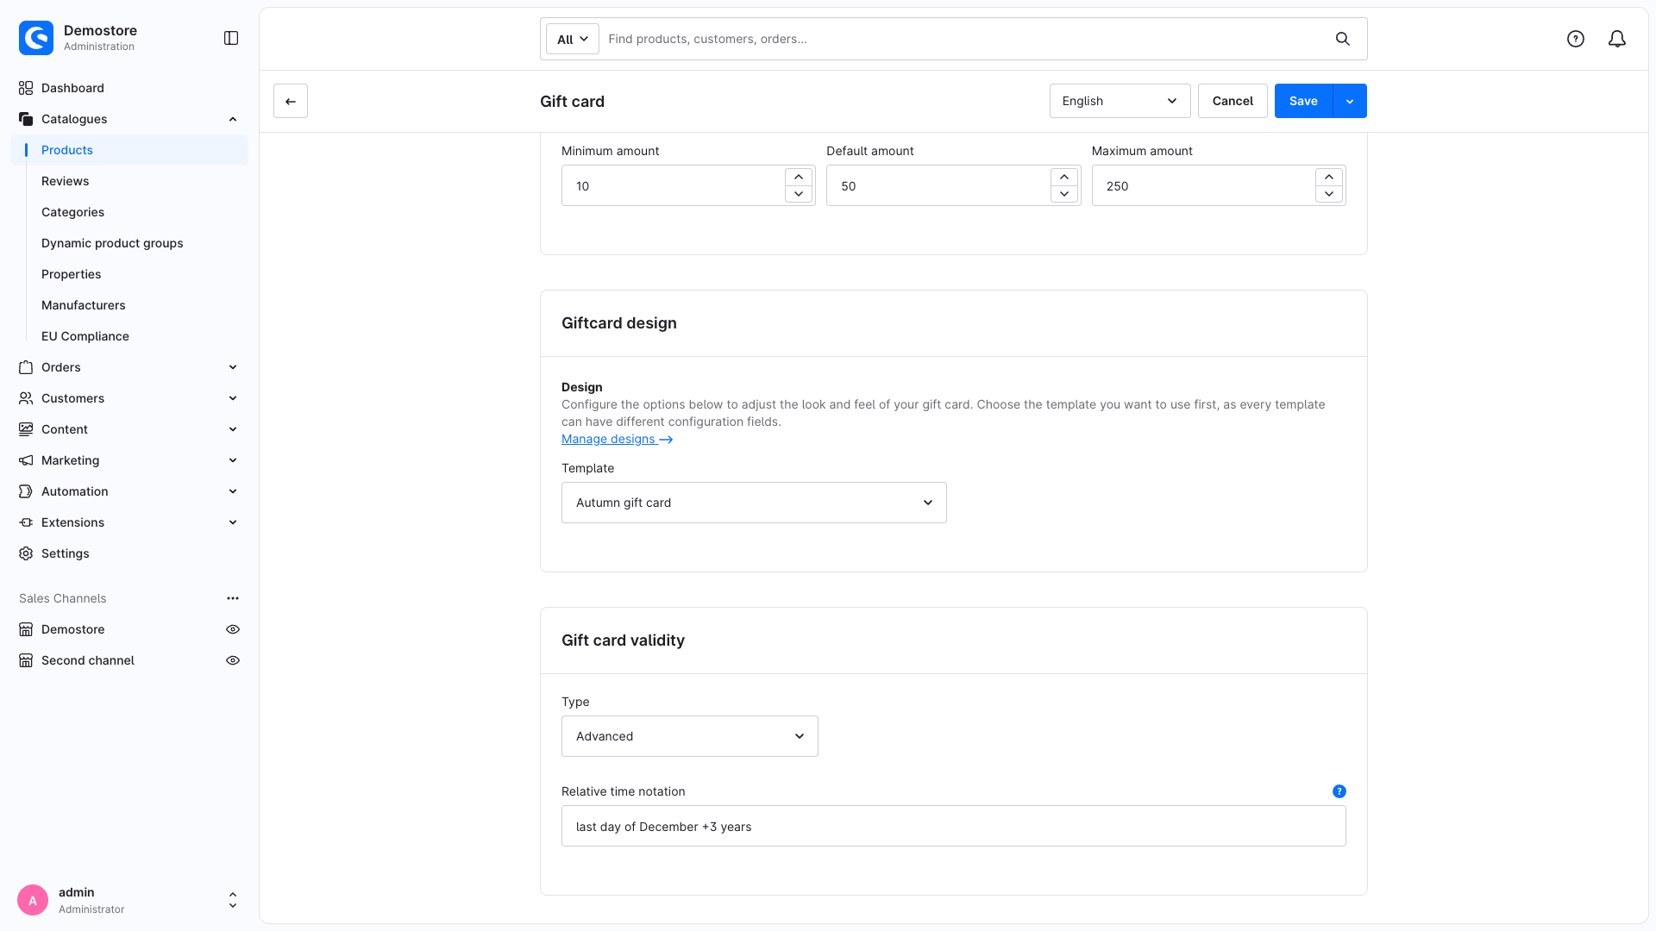Open the Template dropdown Autumn gift card

(754, 503)
